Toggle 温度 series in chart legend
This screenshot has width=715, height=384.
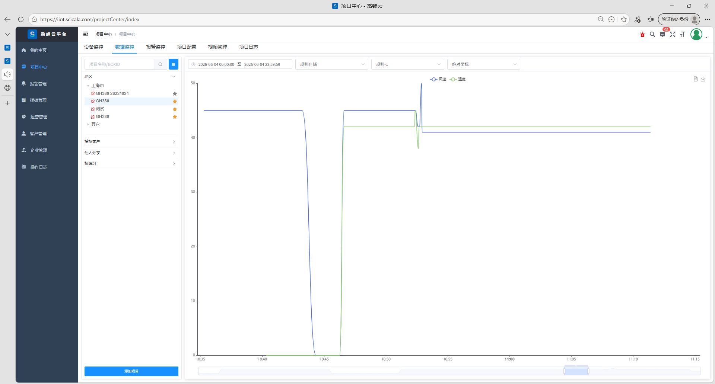[458, 79]
